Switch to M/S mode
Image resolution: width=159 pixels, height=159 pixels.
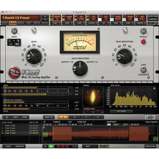17,44
